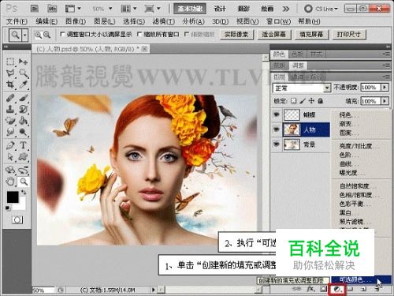Select the Eraser tool

click(x=10, y=121)
